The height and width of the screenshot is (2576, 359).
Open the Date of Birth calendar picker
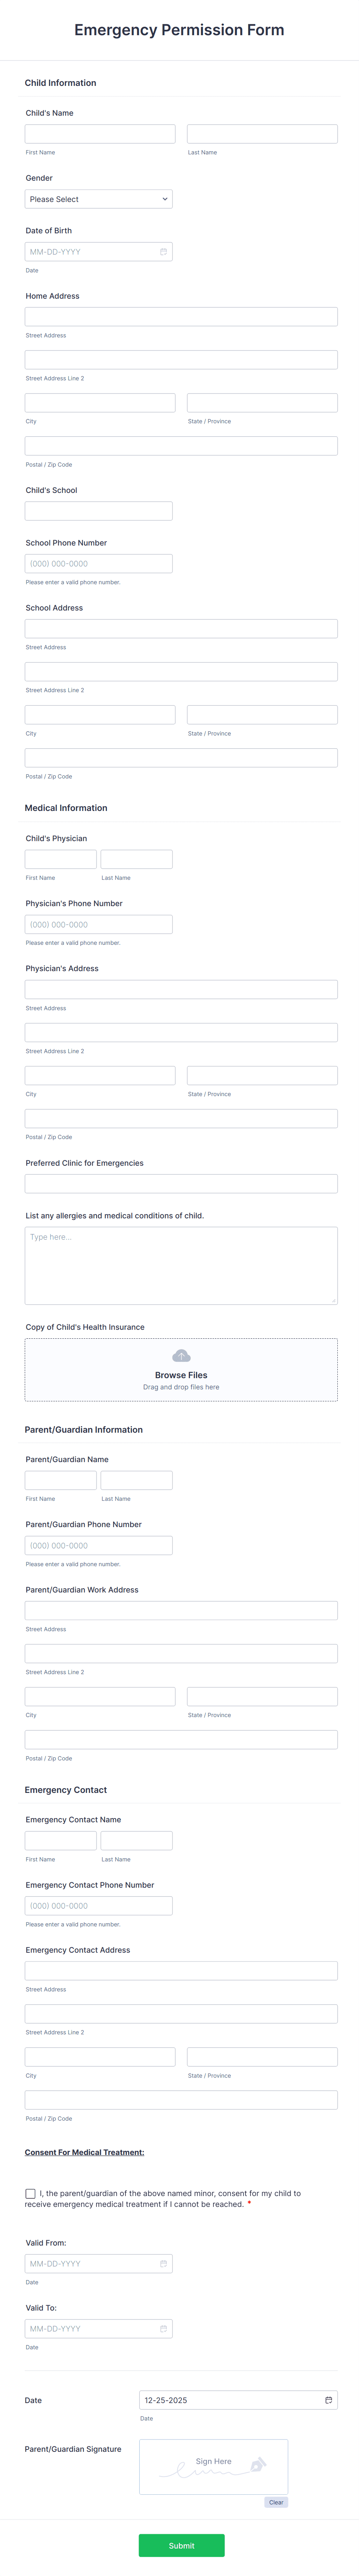point(163,251)
